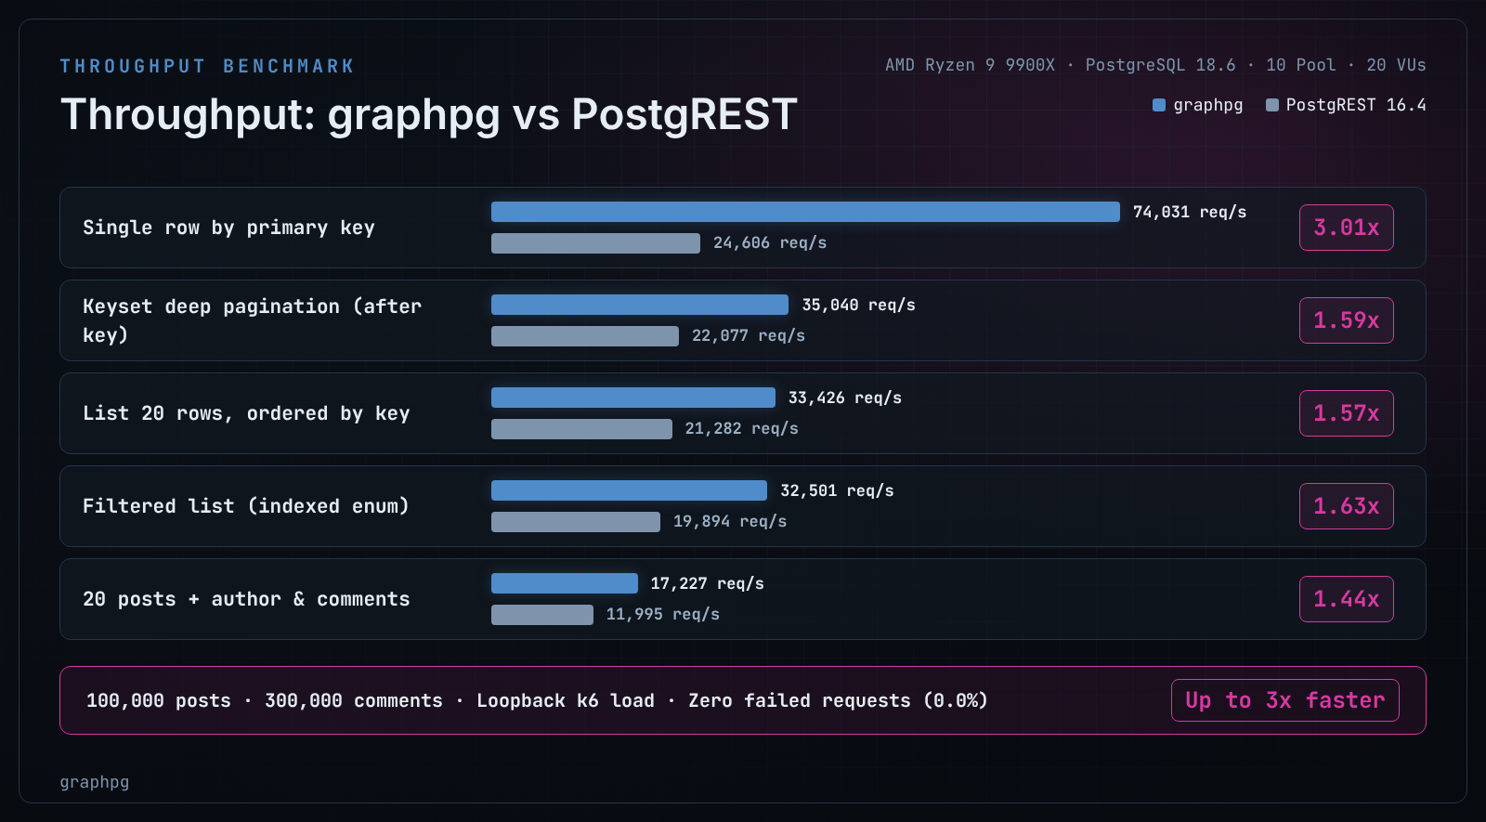Click the 3.01x speedup badge
The image size is (1486, 822).
(x=1347, y=228)
